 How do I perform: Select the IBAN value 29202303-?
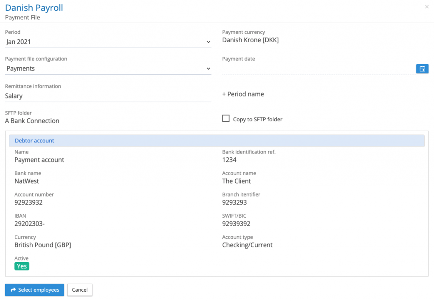pyautogui.click(x=29, y=224)
